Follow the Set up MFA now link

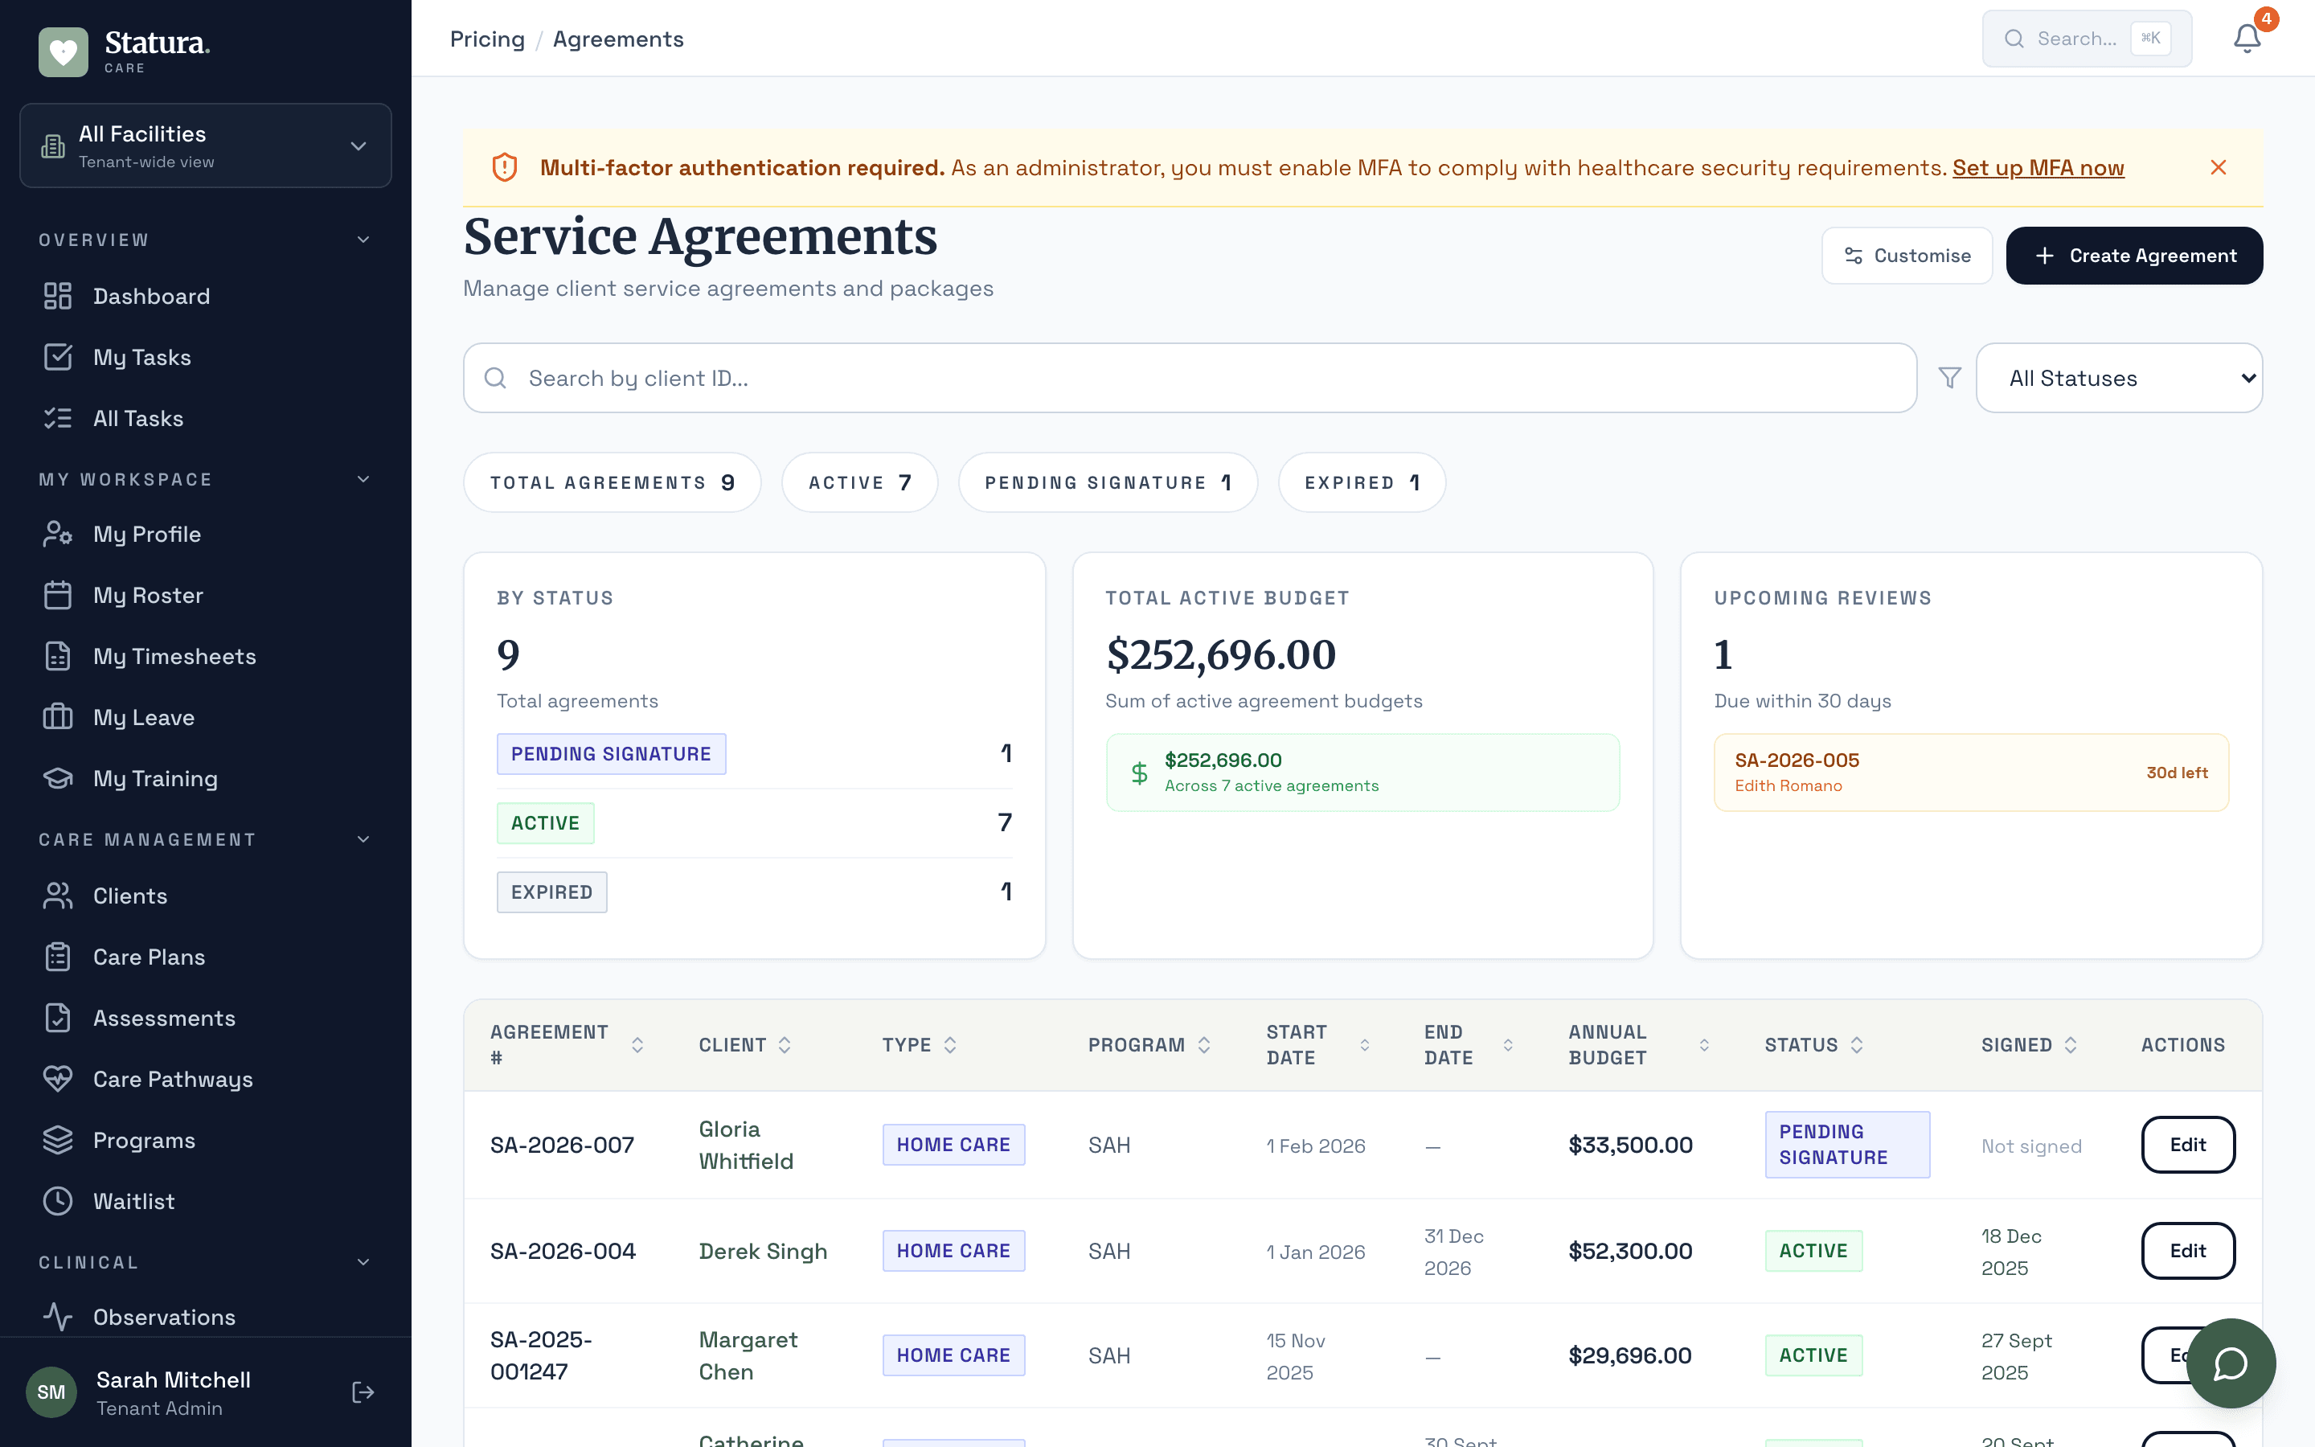[x=2038, y=167]
